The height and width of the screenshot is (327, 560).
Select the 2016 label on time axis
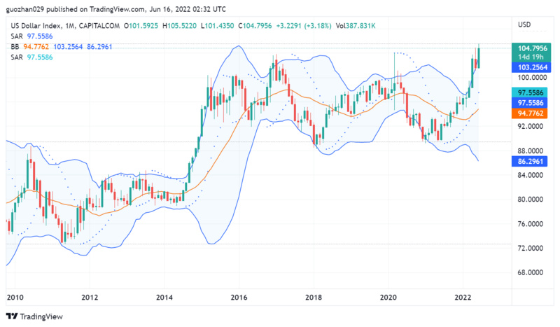tap(239, 296)
